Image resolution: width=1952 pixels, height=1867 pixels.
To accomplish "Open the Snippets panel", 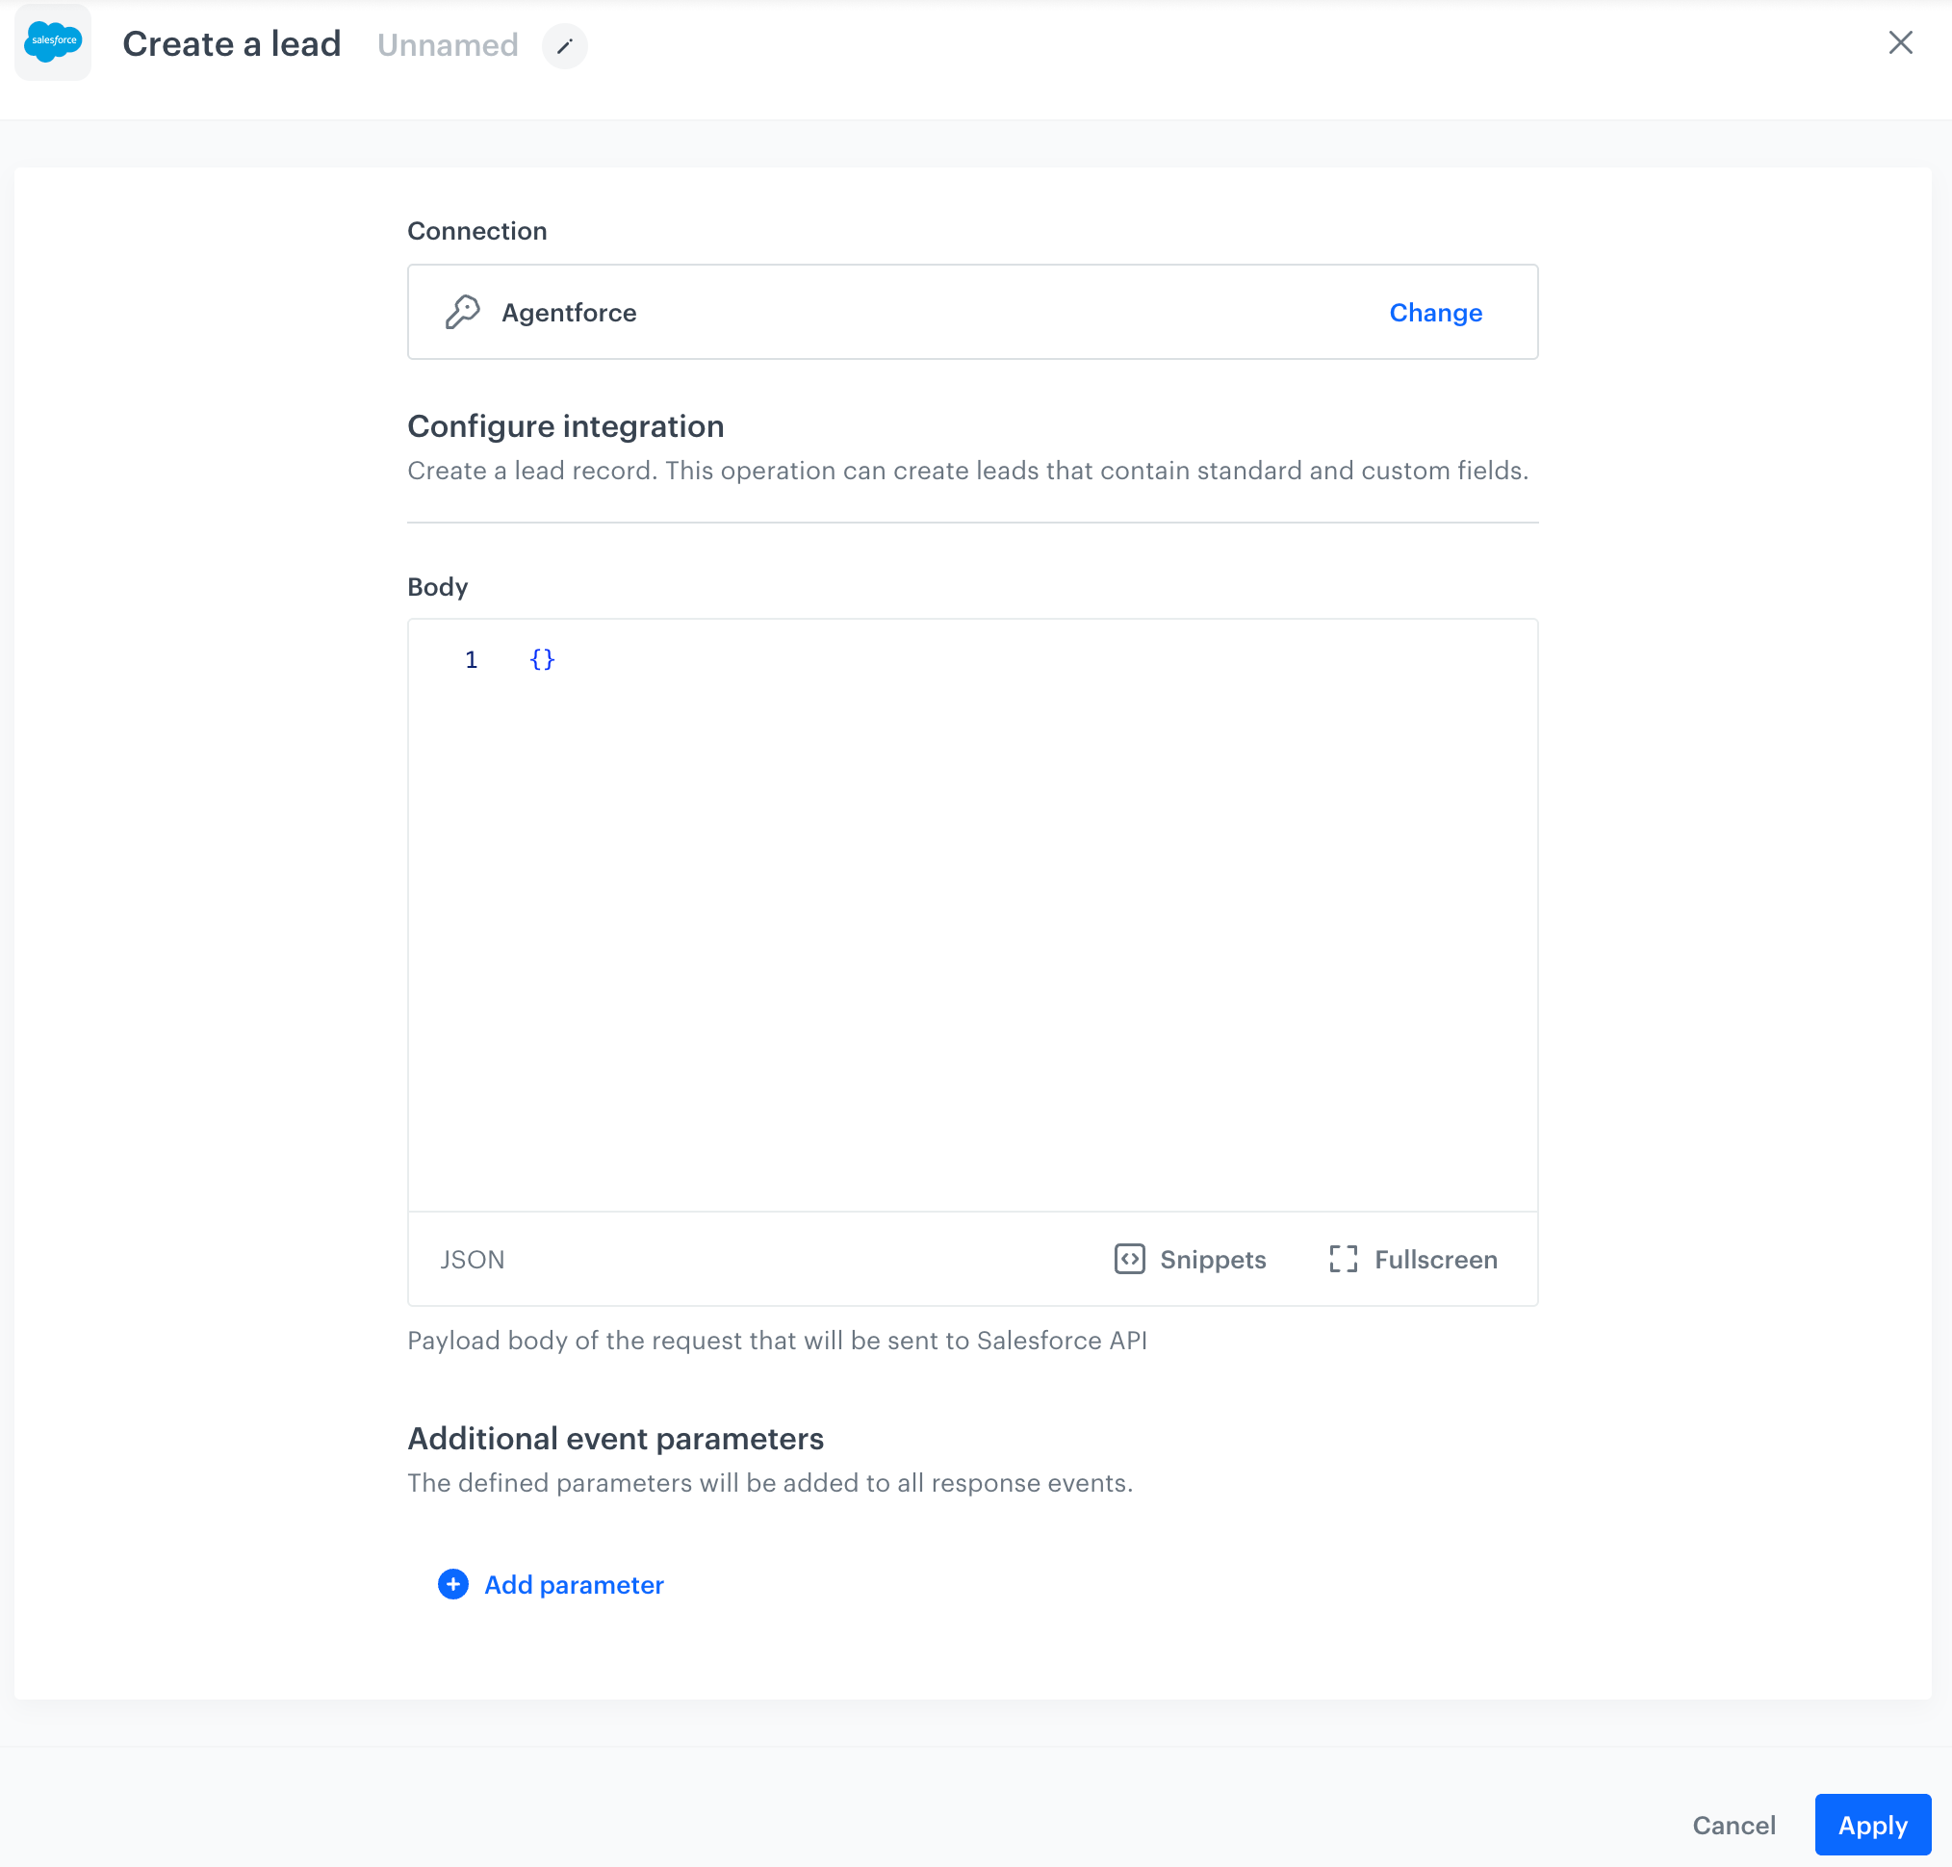I will click(x=1213, y=1258).
